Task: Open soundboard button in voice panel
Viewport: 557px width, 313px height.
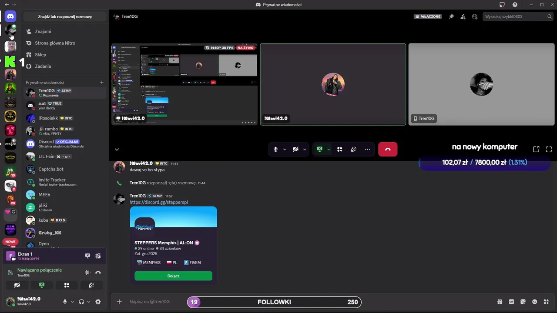Action: 91,285
